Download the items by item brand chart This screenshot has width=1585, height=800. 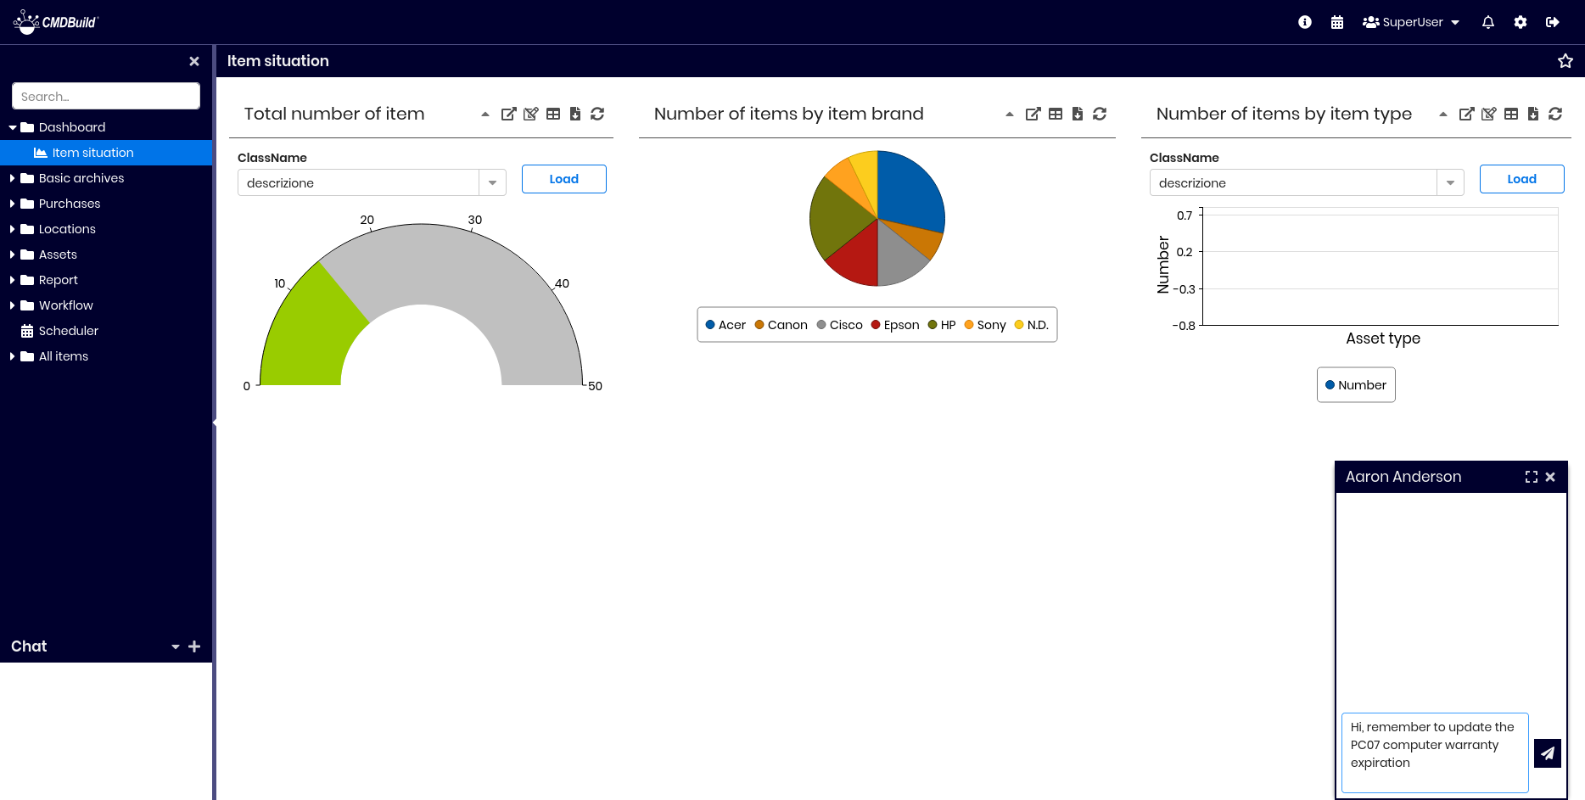pyautogui.click(x=1078, y=114)
